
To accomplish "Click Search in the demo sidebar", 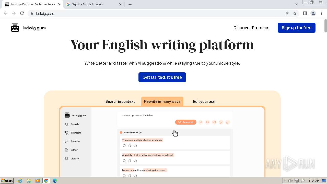I will coord(72,124).
